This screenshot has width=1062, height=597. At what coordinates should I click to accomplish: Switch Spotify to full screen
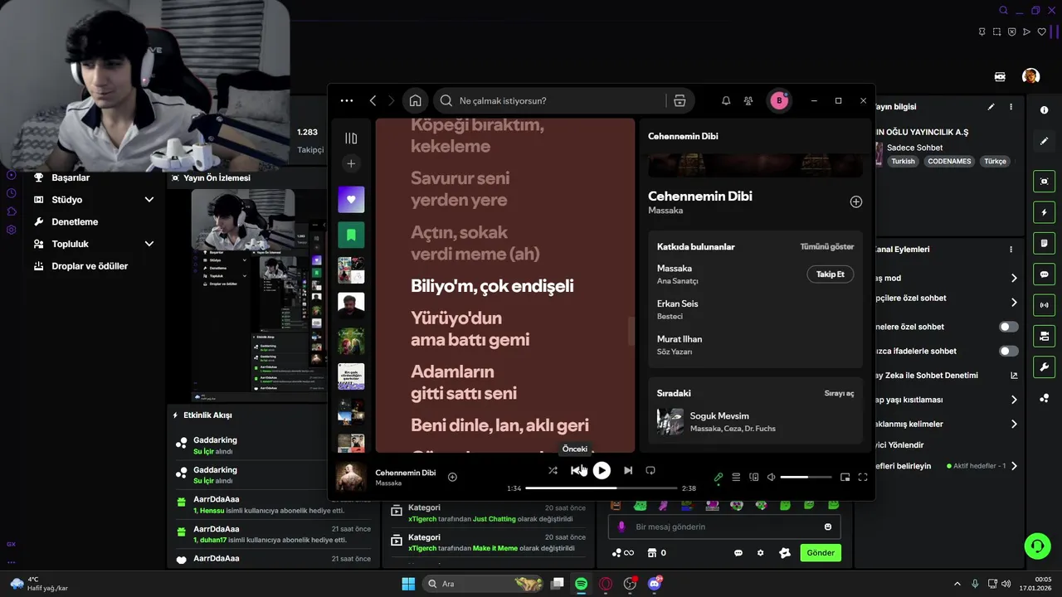(x=863, y=477)
